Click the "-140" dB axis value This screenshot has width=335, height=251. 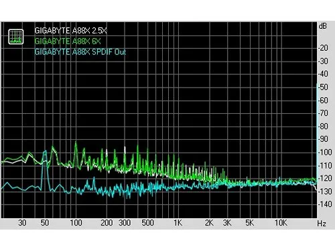(325, 204)
